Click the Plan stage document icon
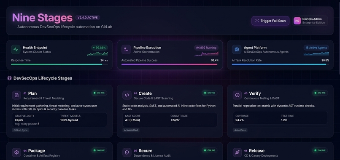 pyautogui.click(x=16, y=95)
